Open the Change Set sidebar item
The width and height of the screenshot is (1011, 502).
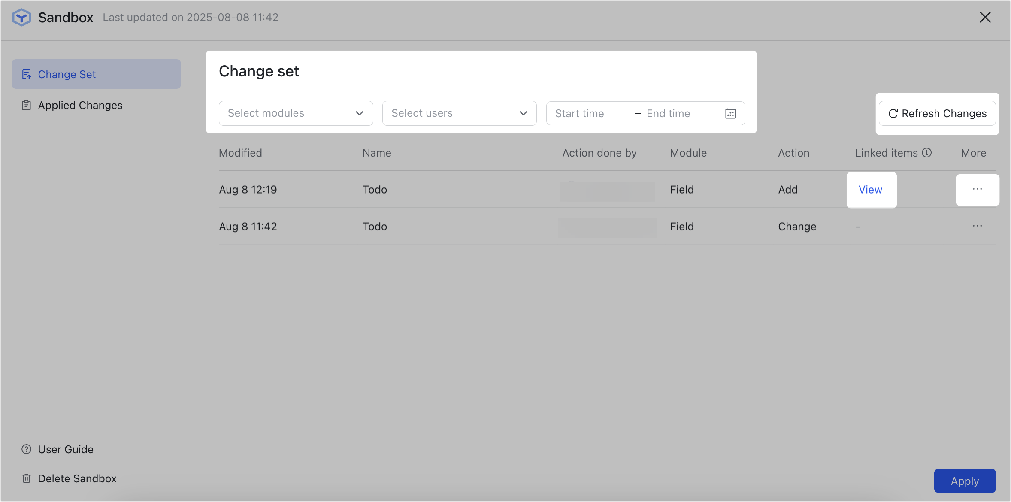96,74
